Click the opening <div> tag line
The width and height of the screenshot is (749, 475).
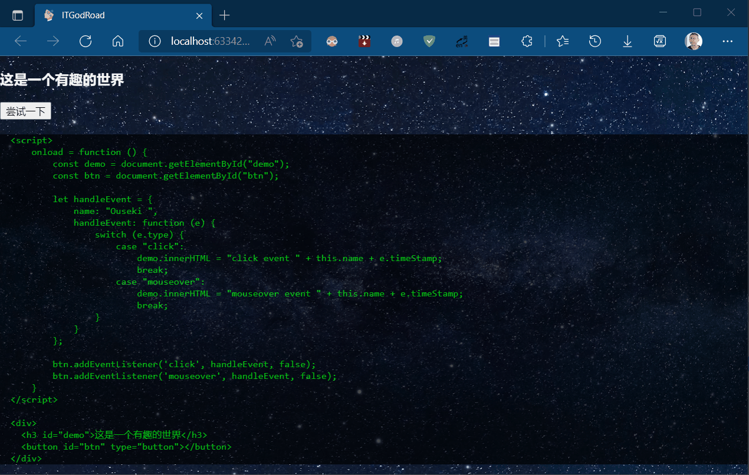pos(24,423)
